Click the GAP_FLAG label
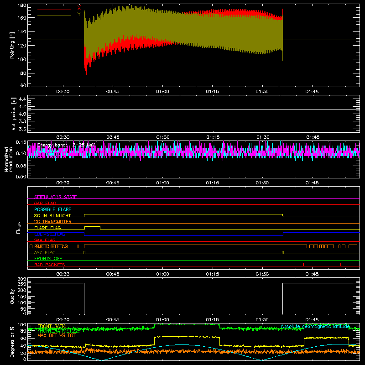Screen dimensions: 365x365 click(x=45, y=203)
